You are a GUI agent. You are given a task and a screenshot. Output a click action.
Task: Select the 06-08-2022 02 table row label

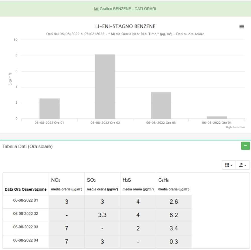point(26,214)
